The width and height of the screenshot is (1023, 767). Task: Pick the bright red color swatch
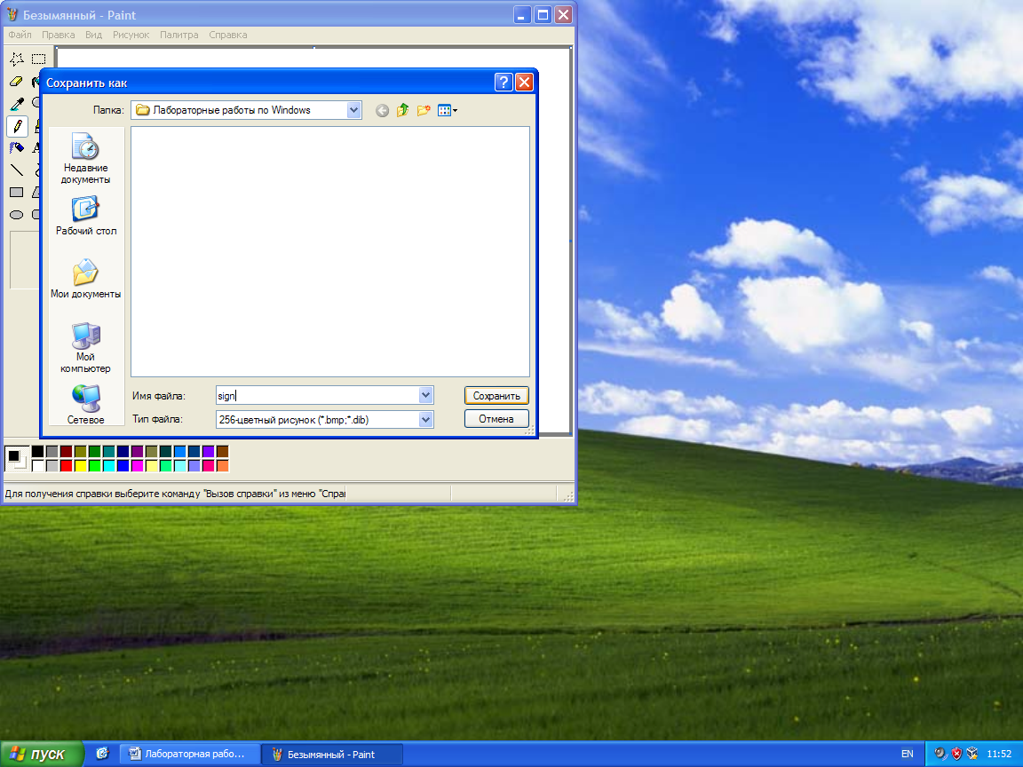(66, 466)
